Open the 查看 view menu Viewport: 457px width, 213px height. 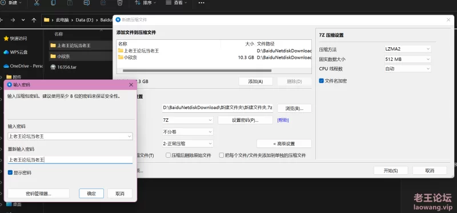[176, 3]
